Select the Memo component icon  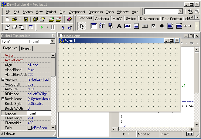136,26
